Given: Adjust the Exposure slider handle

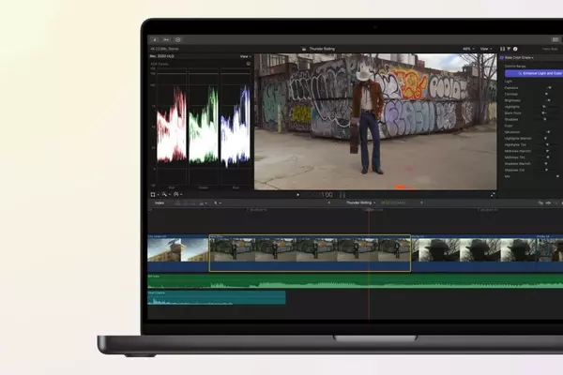Looking at the screenshot, I should (x=549, y=87).
